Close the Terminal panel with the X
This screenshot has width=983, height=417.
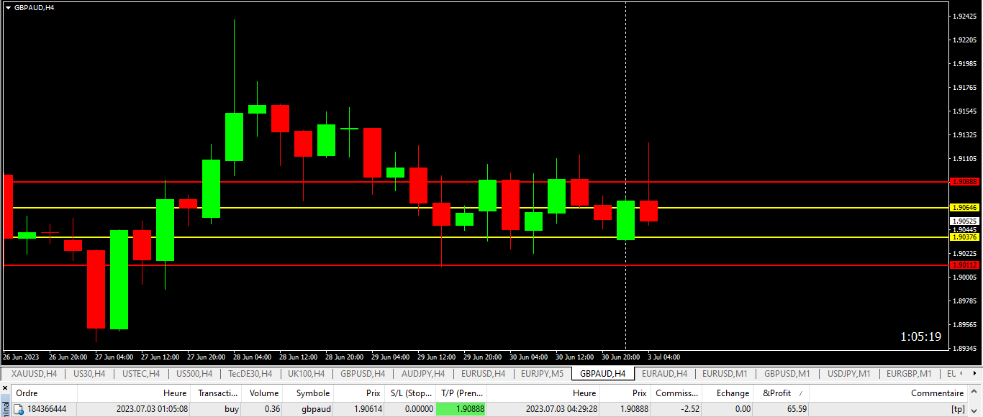(6, 389)
